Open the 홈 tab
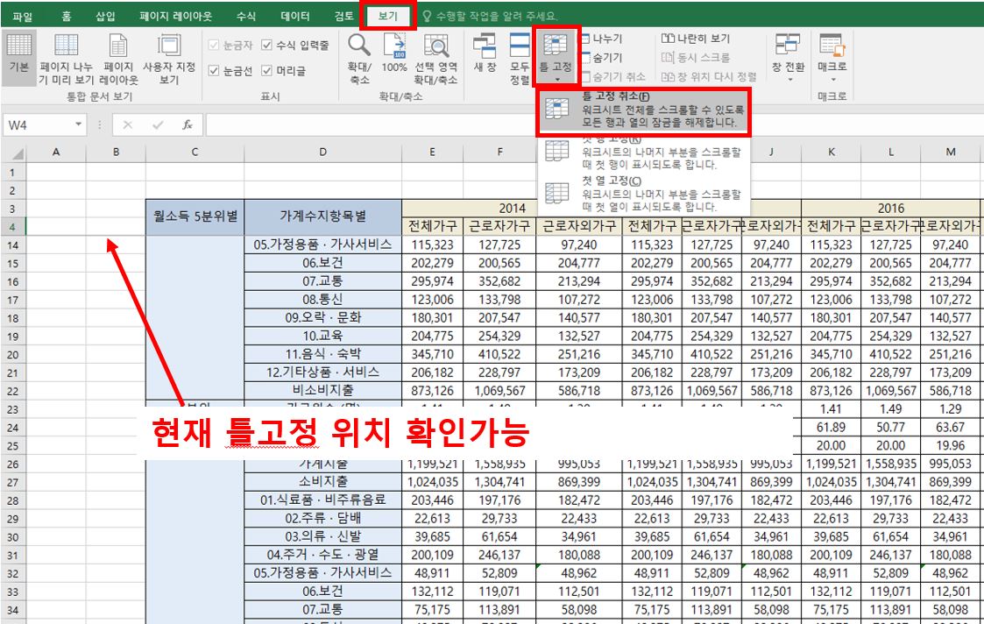The height and width of the screenshot is (624, 984). click(x=66, y=17)
